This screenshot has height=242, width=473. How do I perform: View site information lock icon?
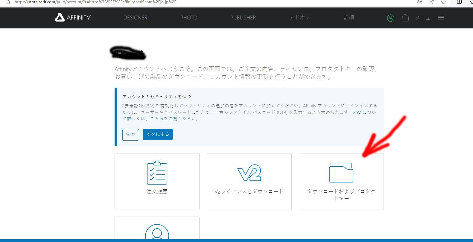(8, 2)
